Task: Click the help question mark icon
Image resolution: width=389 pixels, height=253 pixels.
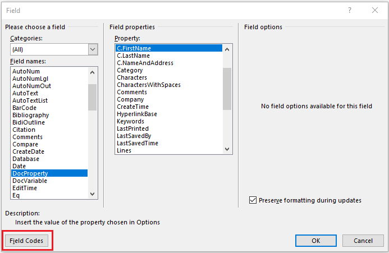Action: [350, 11]
